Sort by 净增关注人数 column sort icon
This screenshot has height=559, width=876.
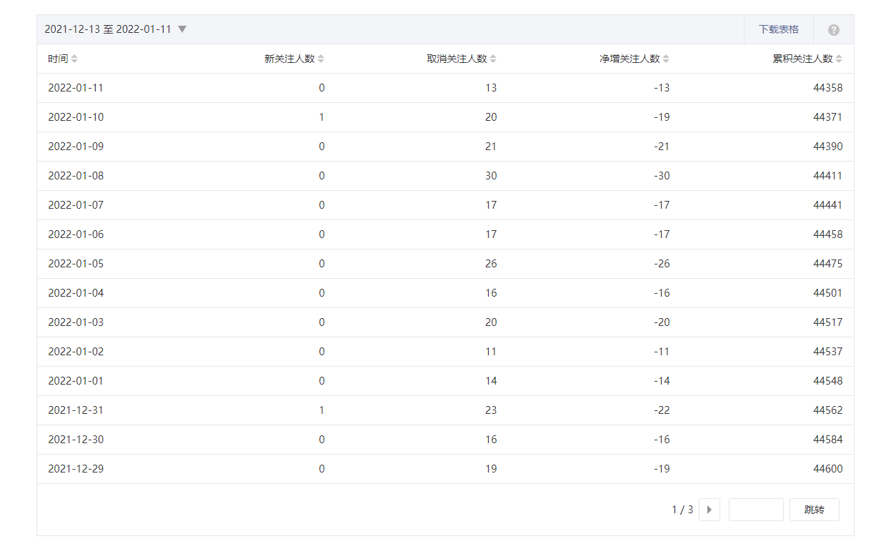tap(666, 59)
